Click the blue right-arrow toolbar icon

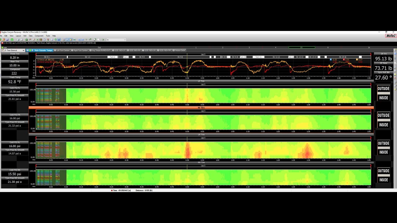pyautogui.click(x=83, y=40)
